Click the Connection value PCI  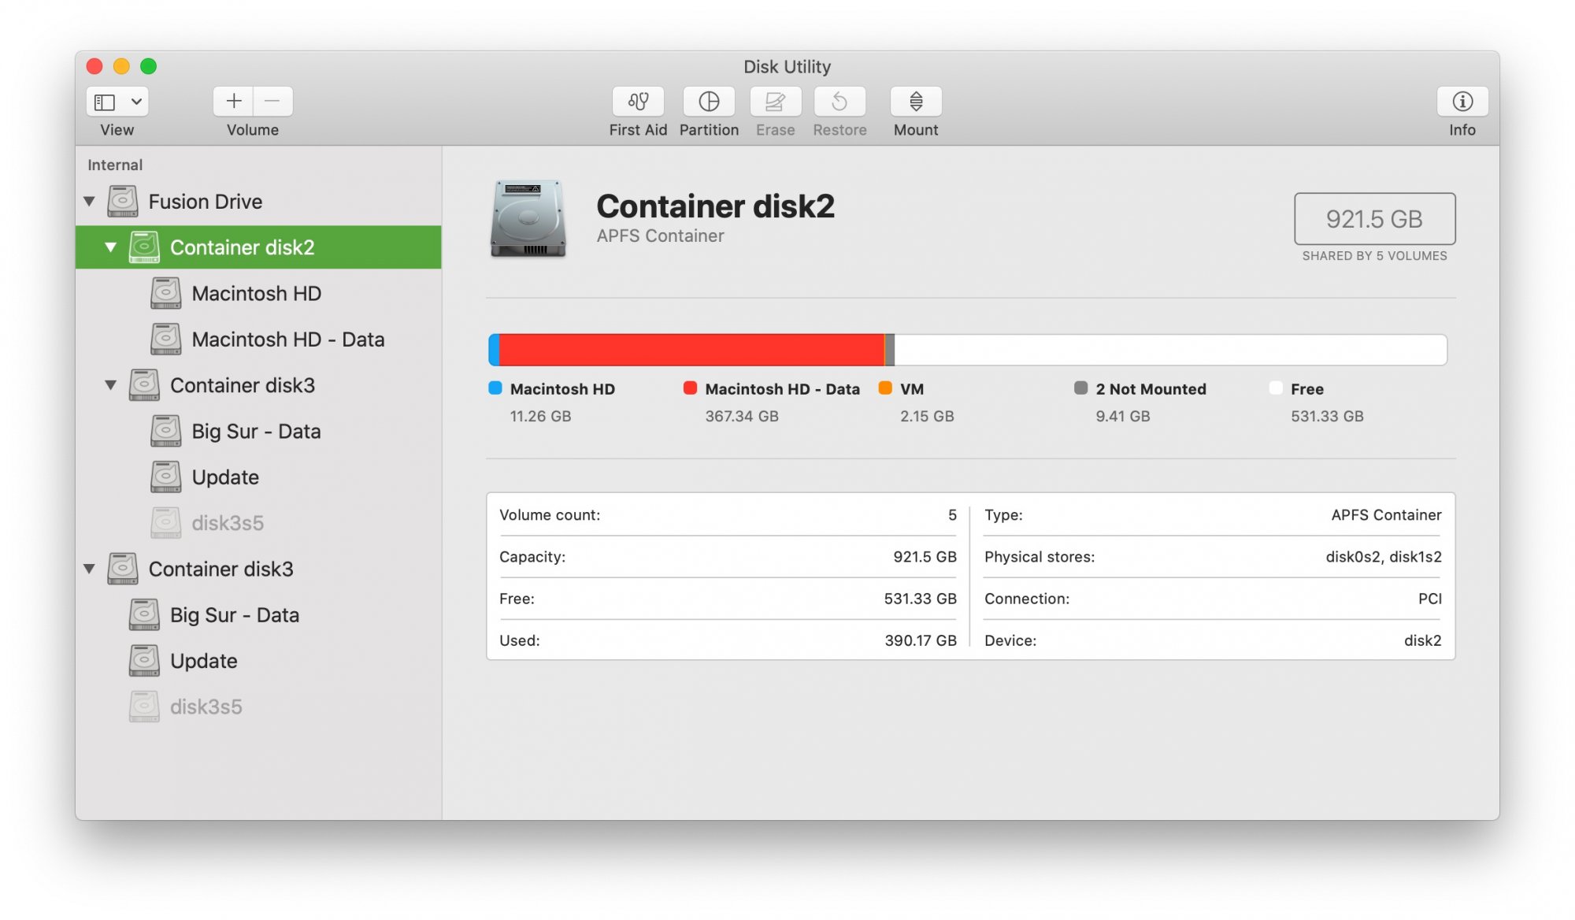tap(1430, 599)
